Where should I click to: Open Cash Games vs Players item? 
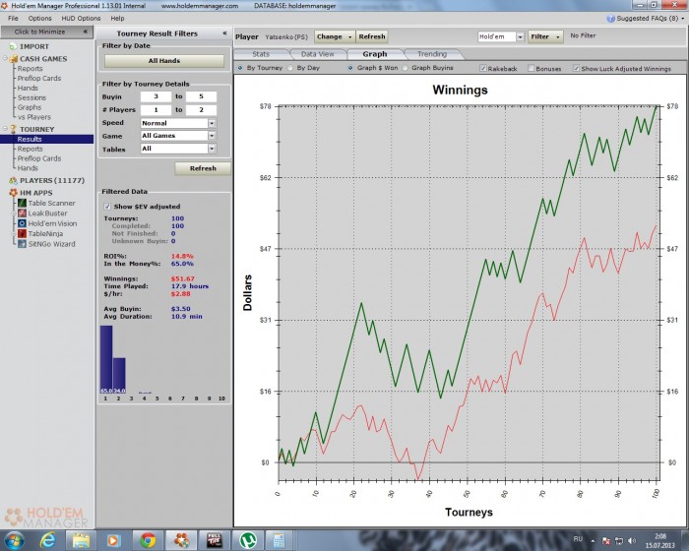tap(34, 117)
